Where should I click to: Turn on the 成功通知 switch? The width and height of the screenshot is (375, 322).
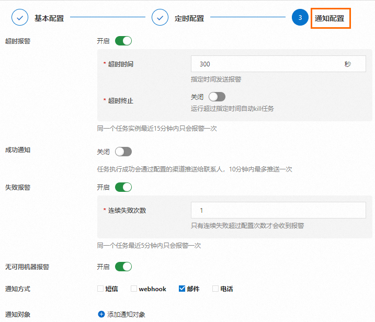(x=123, y=152)
